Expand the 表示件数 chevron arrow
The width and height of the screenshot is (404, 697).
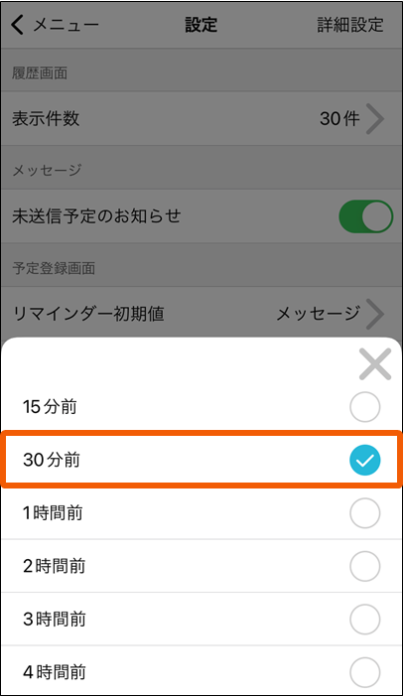tap(375, 119)
